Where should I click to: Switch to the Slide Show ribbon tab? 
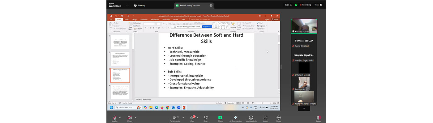tap(166, 19)
